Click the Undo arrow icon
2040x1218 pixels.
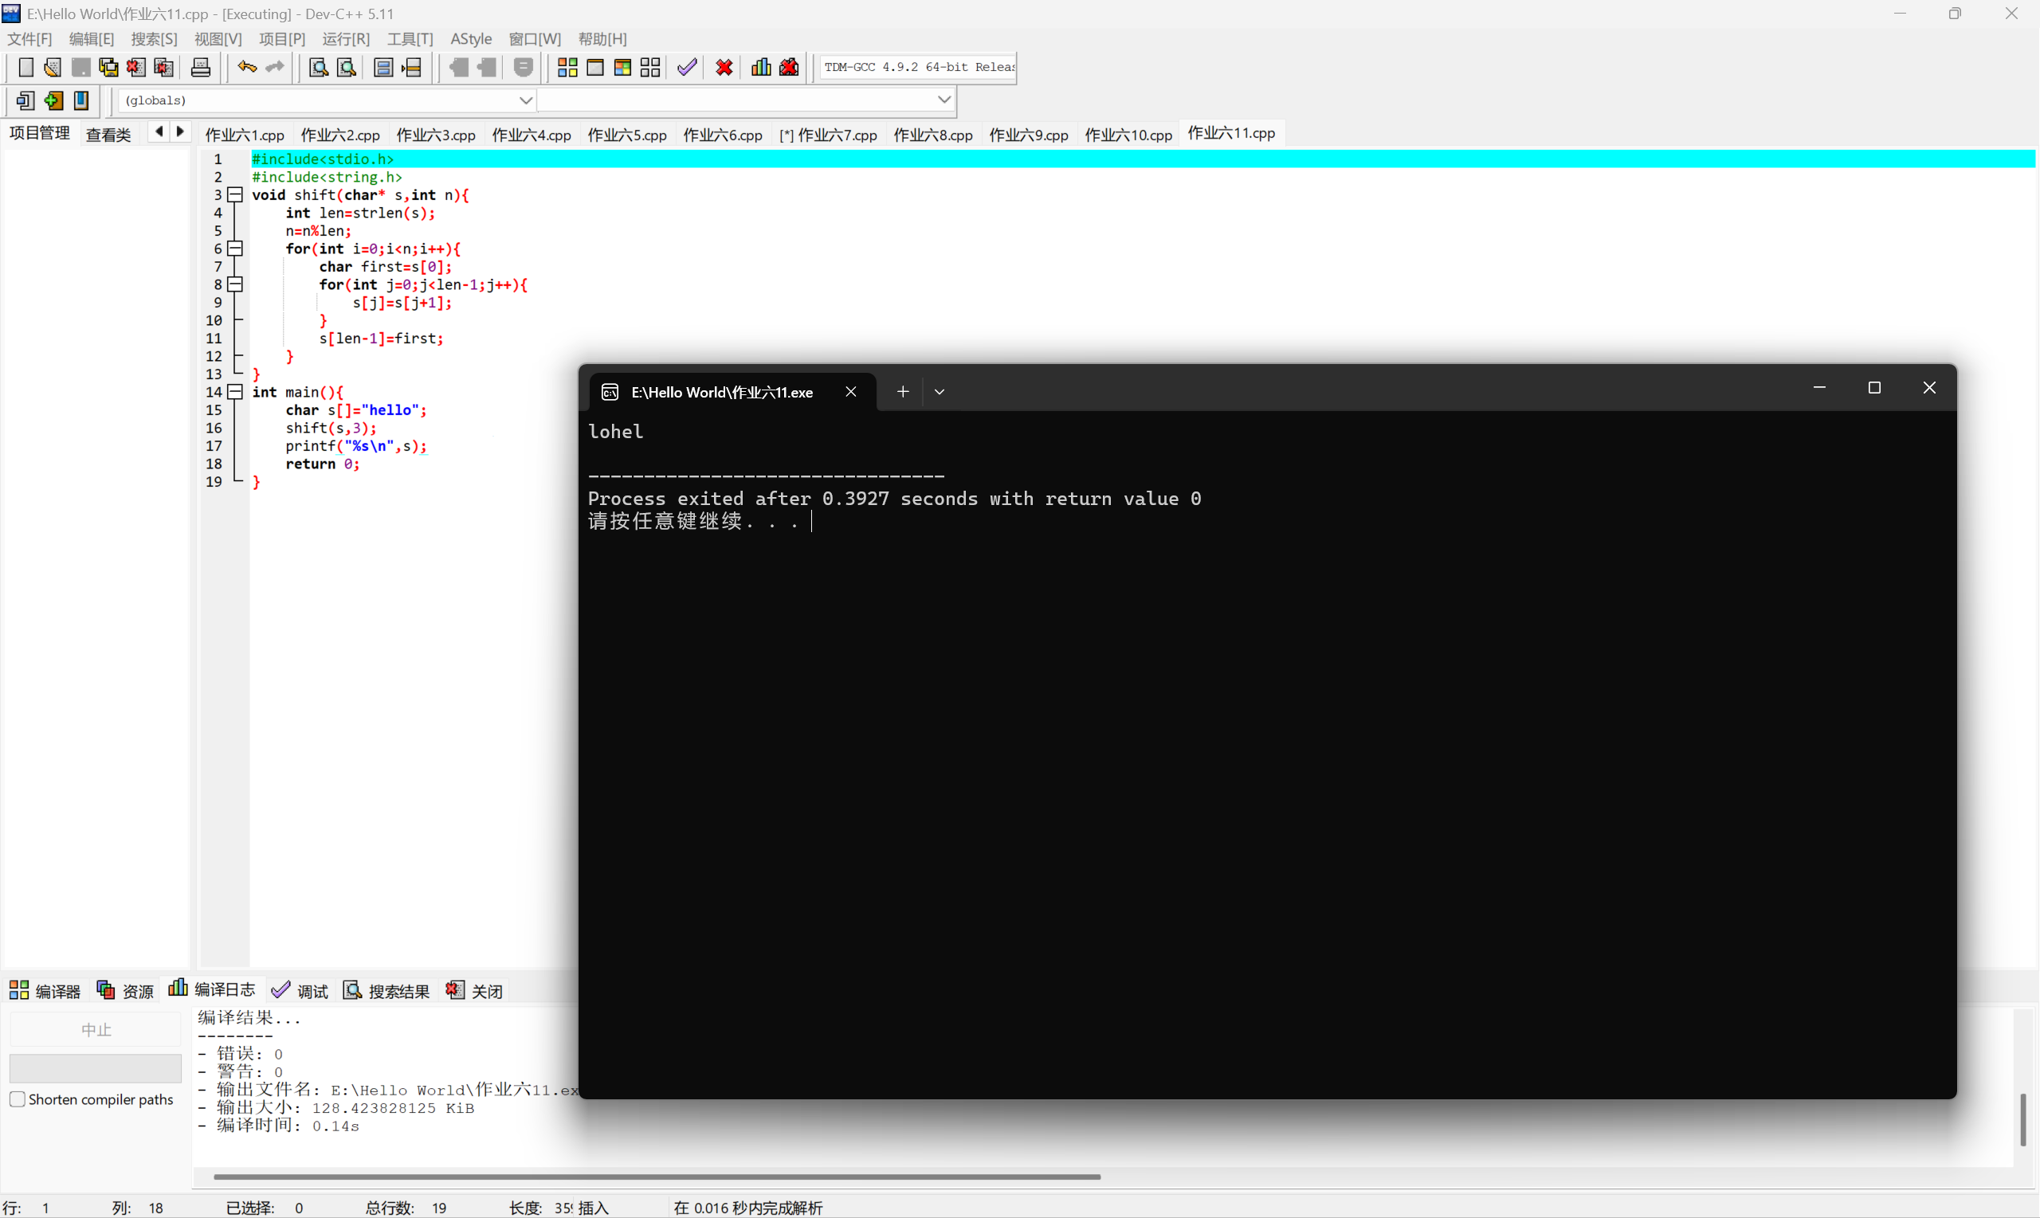(246, 67)
